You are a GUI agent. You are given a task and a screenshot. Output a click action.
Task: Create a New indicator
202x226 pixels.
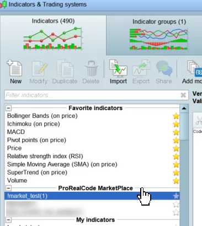click(15, 72)
